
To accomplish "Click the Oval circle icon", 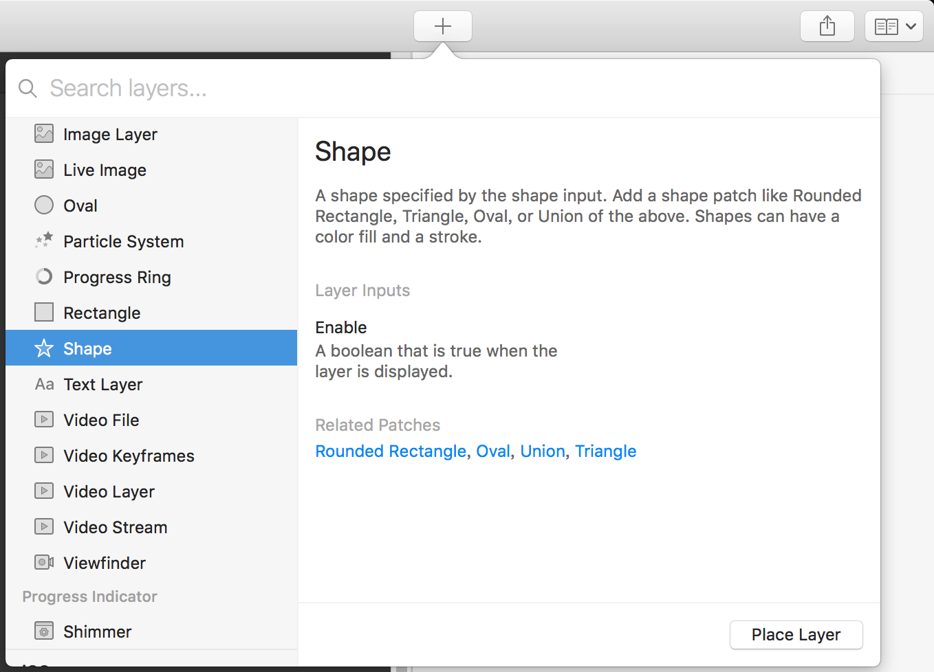I will pos(44,205).
